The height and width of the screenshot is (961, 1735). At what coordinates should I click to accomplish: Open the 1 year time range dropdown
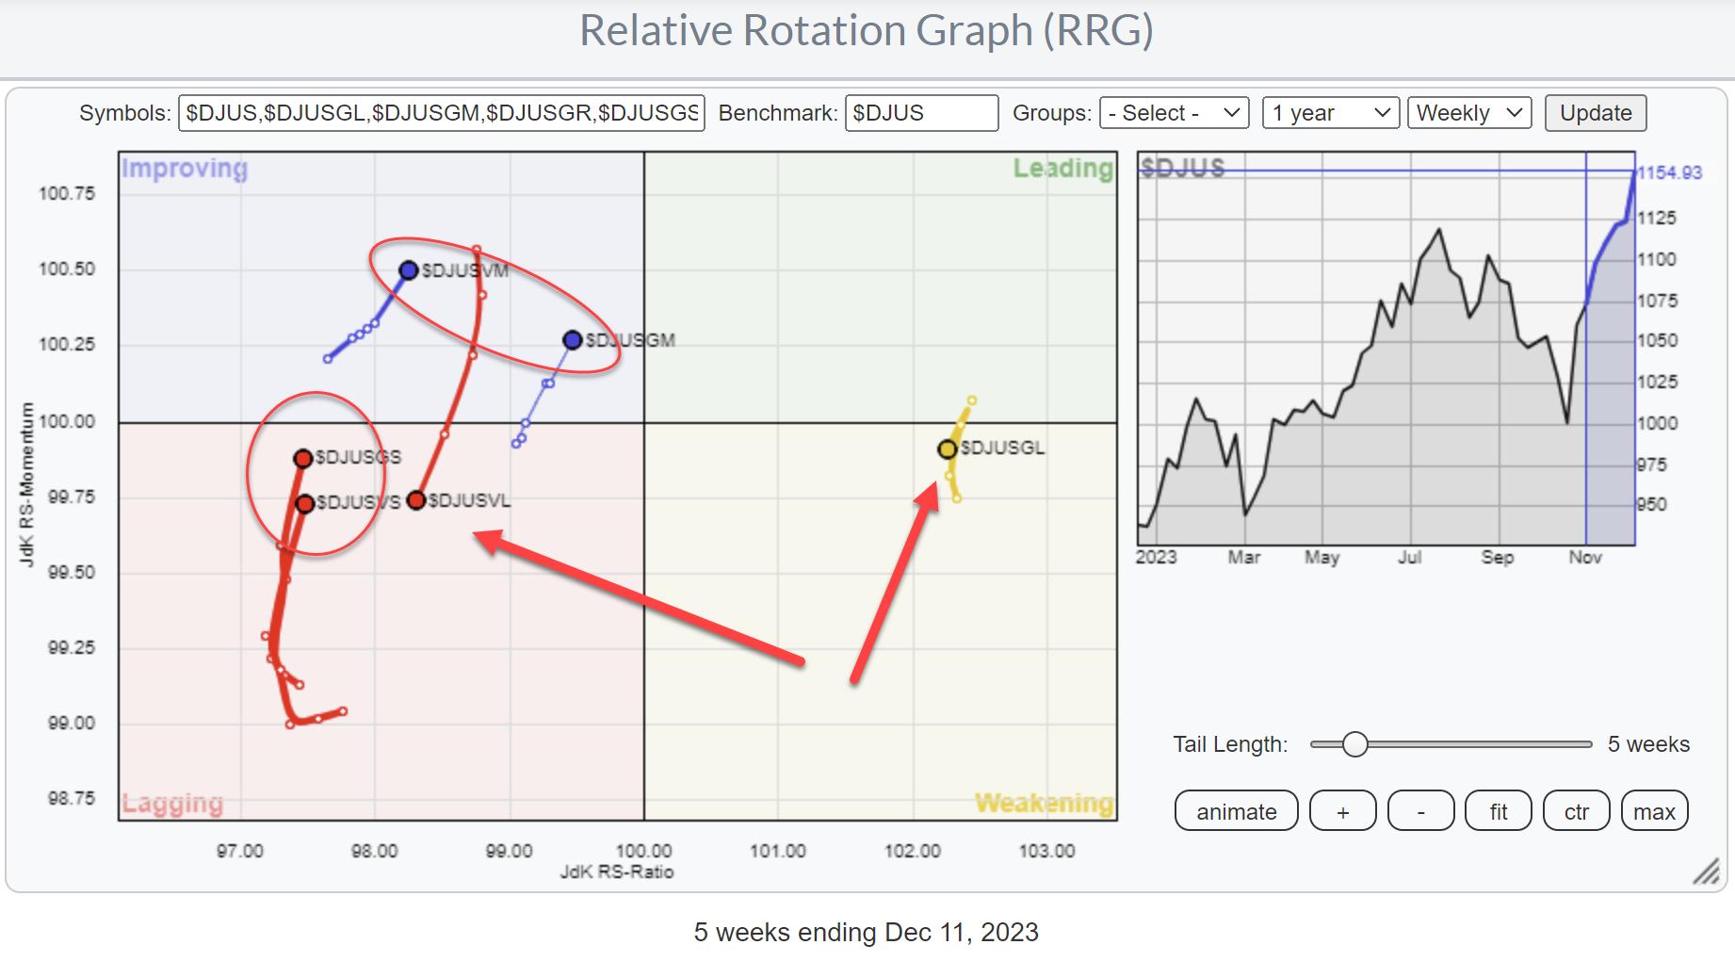click(x=1330, y=113)
